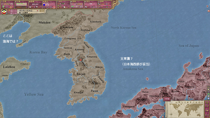
Task: Click the left zoom button under minimap buttons
Action: [206, 115]
